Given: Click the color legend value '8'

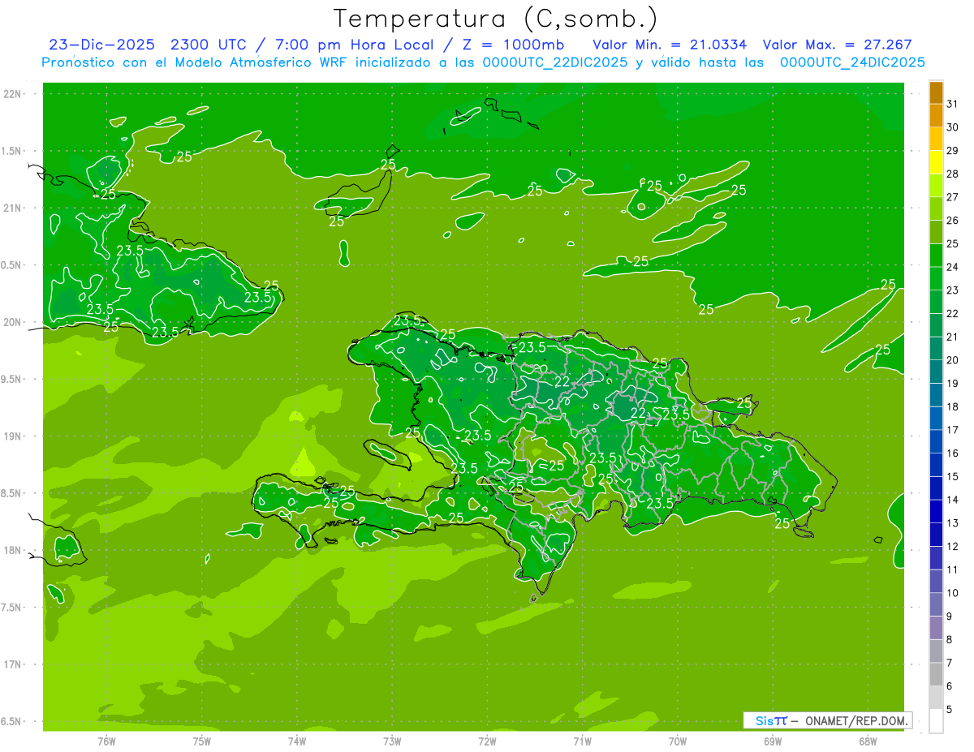Looking at the screenshot, I should coord(950,640).
